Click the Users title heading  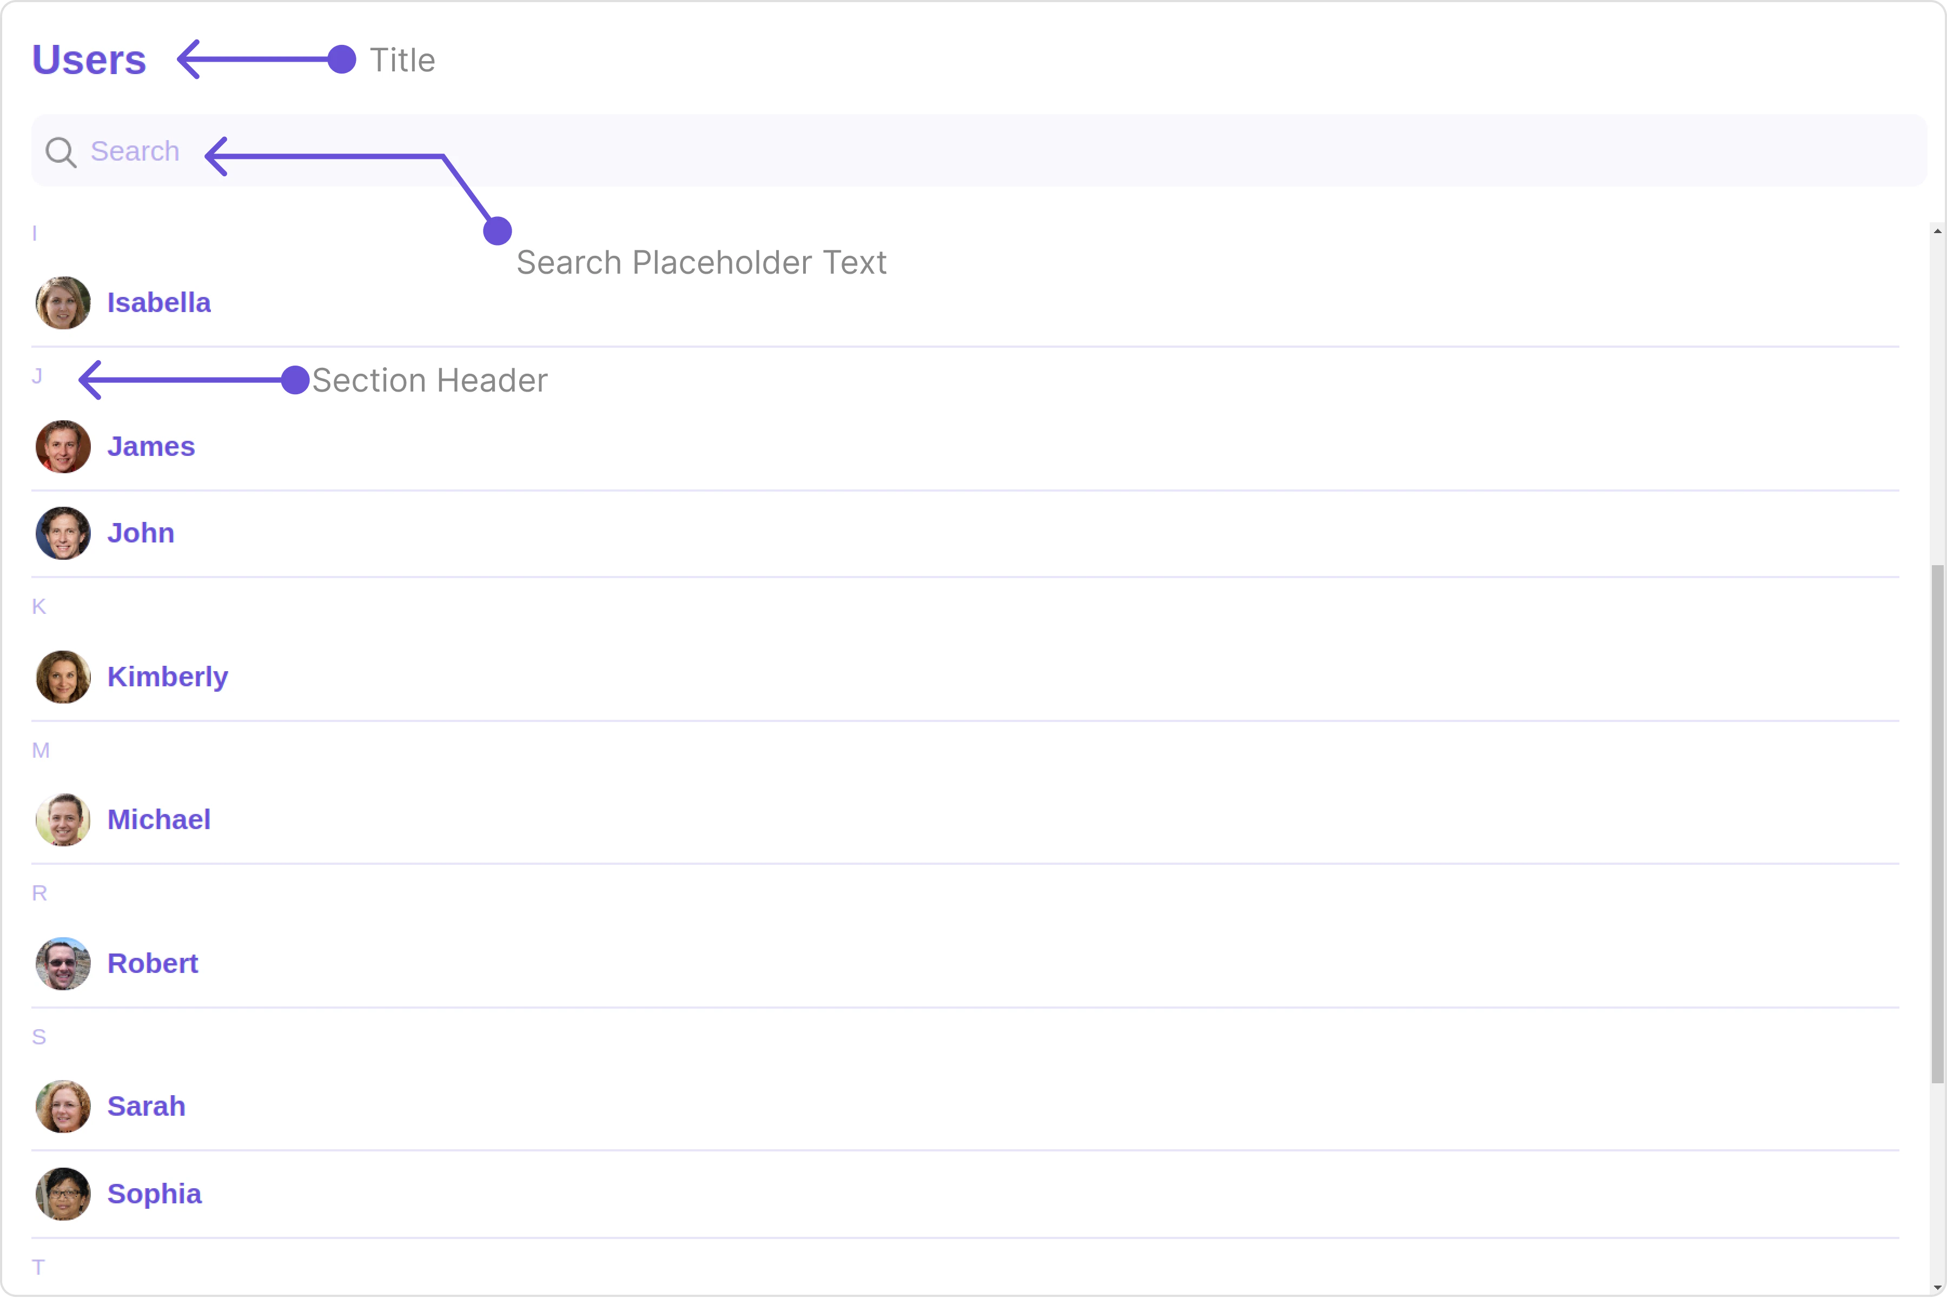[89, 59]
